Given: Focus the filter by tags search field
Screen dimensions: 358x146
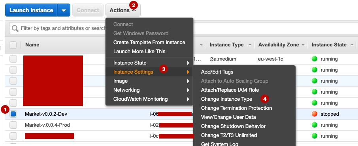Looking at the screenshot, I should click(184, 28).
